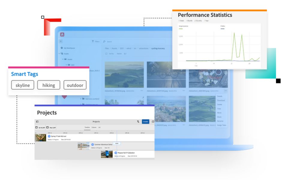The image size is (288, 180).
Task: Click the cycling-tuscany breadcrumb
Action: 158,48
